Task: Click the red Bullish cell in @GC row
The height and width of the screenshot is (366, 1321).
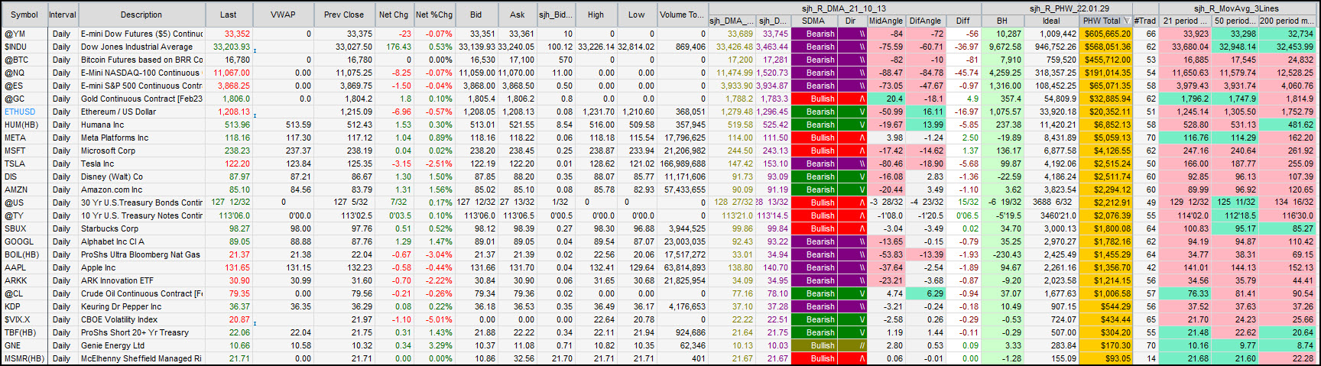Action: coord(813,99)
